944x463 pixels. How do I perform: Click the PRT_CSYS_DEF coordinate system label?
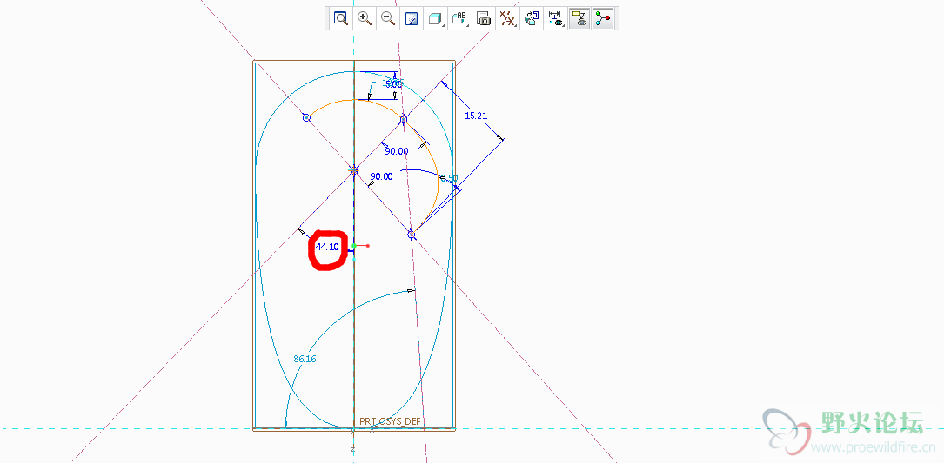[390, 421]
